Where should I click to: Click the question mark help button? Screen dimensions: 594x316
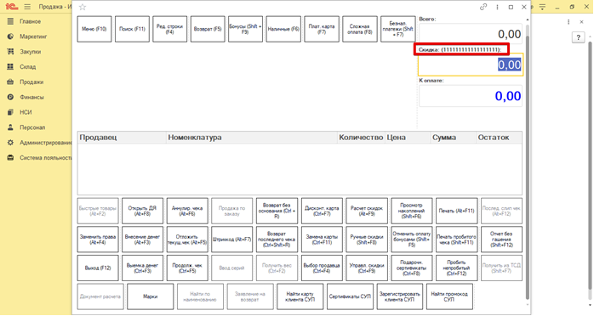pos(578,37)
